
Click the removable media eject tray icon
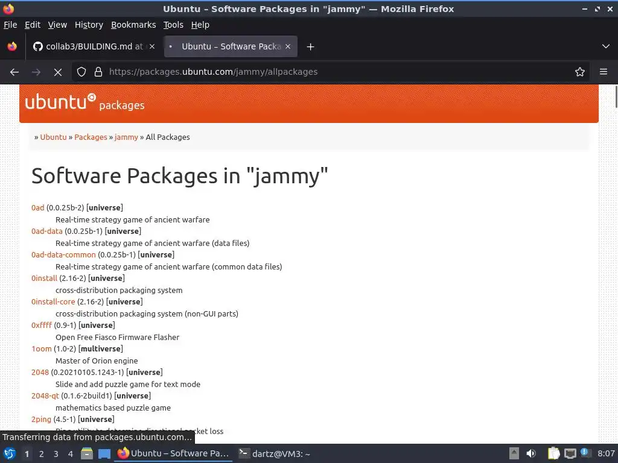click(x=514, y=453)
